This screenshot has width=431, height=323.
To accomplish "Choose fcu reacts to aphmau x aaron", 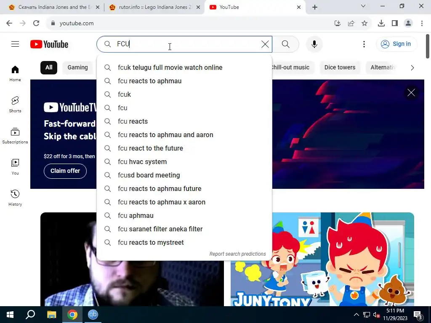I will point(184,202).
